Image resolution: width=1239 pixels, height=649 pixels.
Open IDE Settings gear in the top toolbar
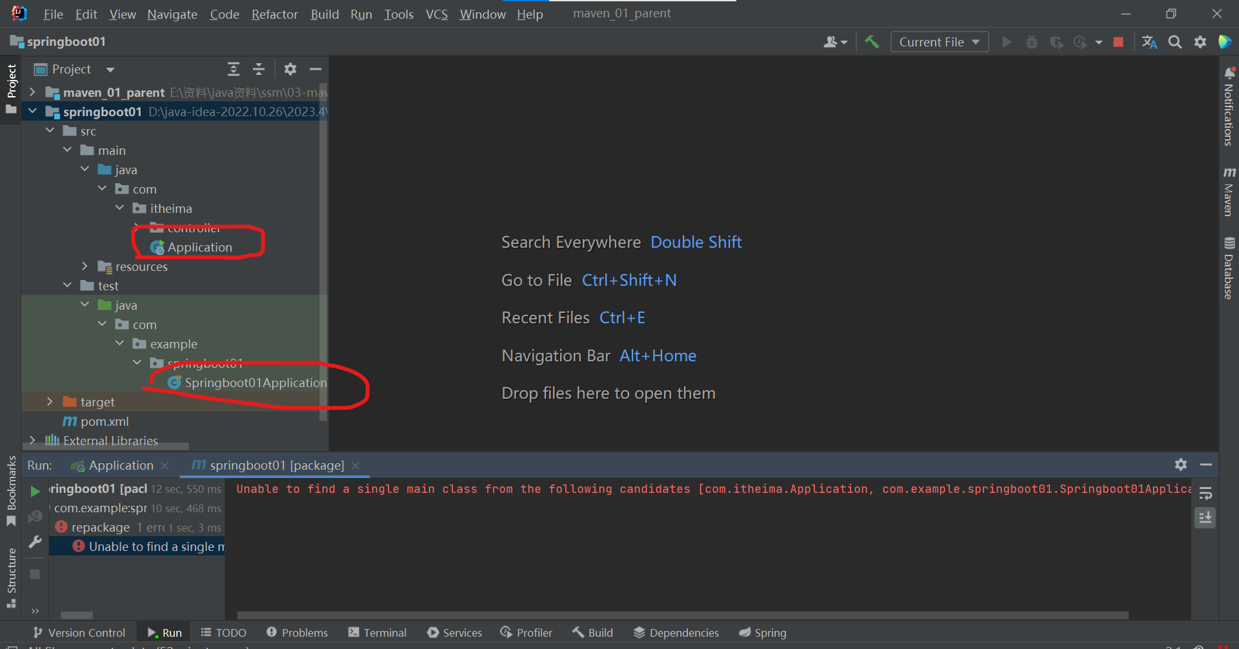click(x=1200, y=41)
